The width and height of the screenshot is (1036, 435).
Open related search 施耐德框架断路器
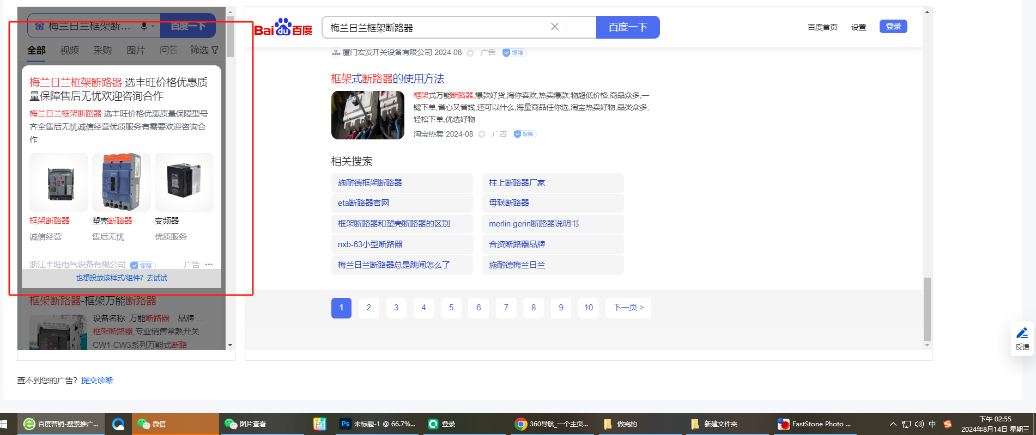click(370, 183)
